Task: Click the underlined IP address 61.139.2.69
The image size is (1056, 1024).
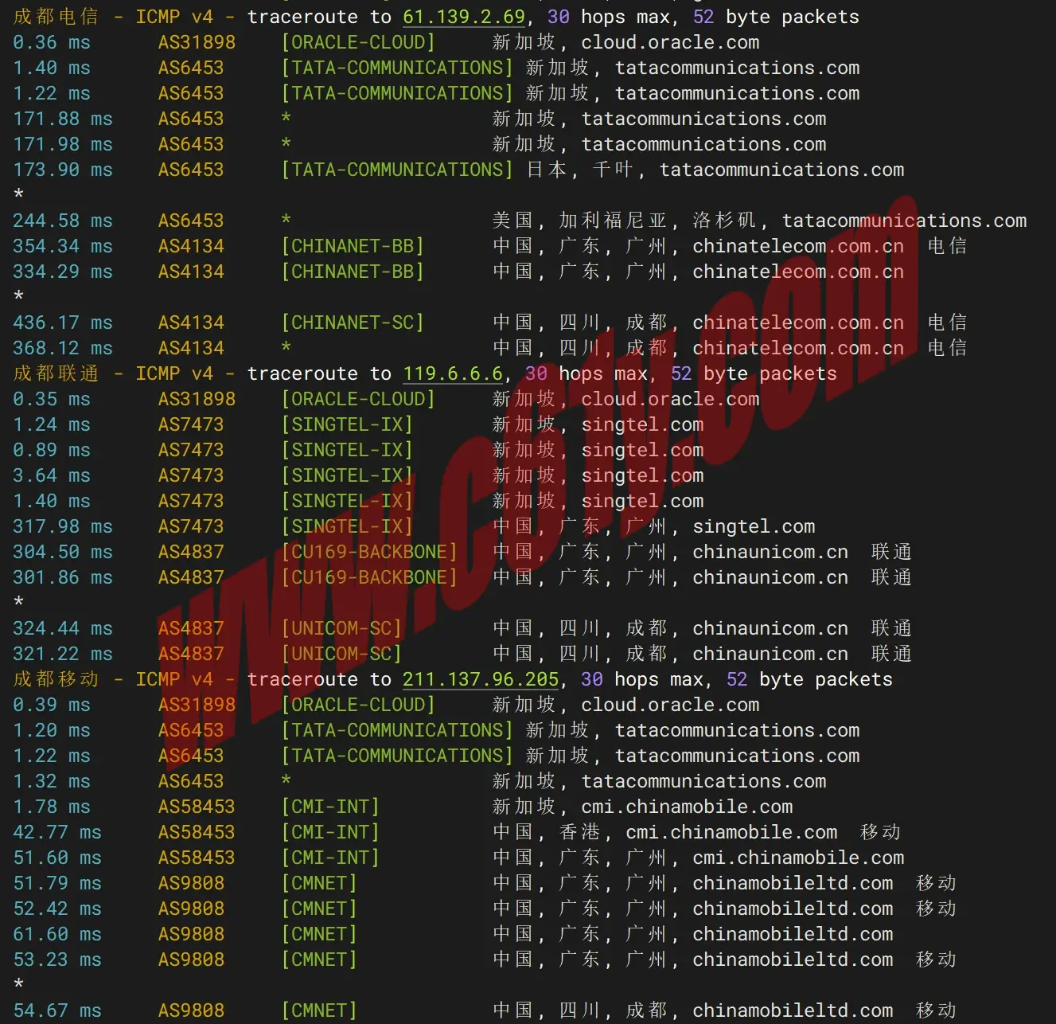Action: [464, 17]
